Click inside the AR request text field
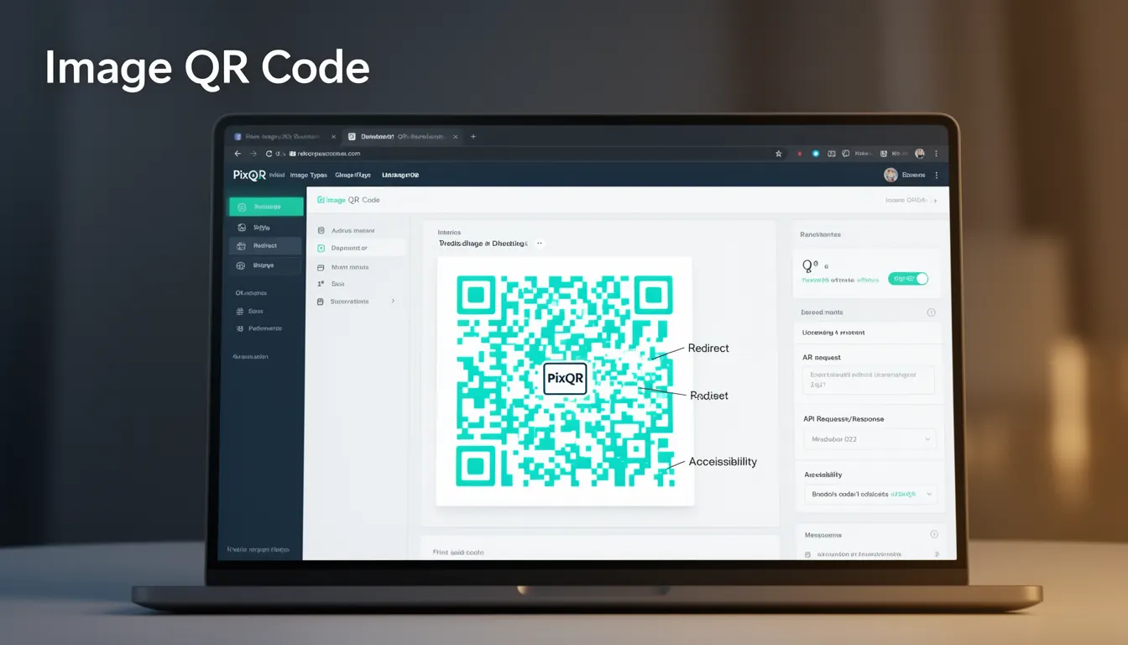Image resolution: width=1128 pixels, height=645 pixels. [868, 380]
